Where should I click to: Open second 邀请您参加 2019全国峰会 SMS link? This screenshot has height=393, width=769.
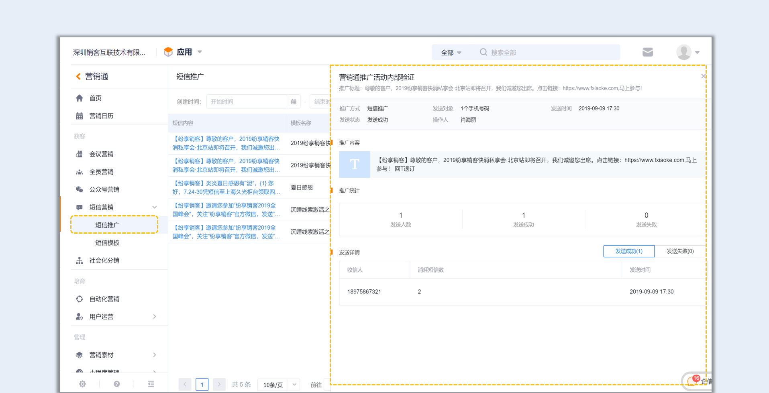[226, 232]
